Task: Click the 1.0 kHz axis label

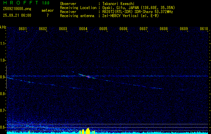Action: pyautogui.click(x=2, y=61)
